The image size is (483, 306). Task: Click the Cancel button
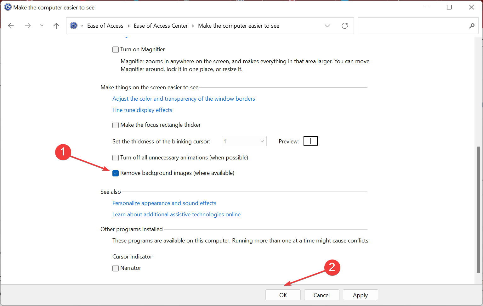tap(321, 295)
